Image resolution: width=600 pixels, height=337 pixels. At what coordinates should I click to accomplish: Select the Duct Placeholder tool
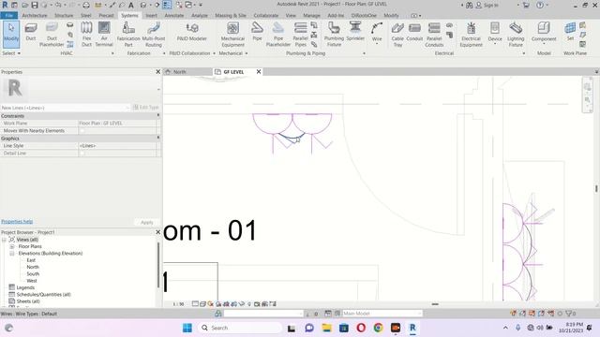click(52, 35)
